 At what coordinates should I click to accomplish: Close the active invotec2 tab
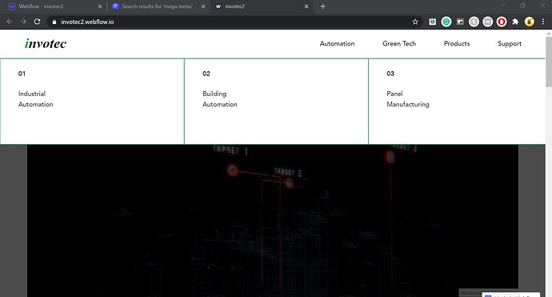pyautogui.click(x=306, y=6)
